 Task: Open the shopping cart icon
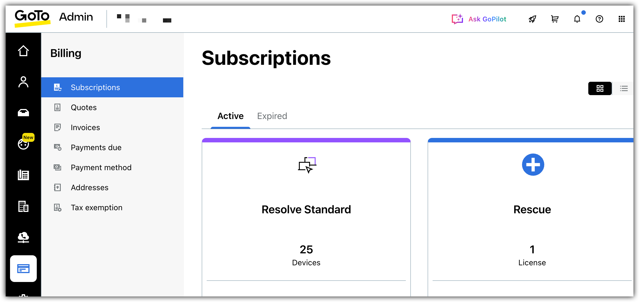click(555, 19)
